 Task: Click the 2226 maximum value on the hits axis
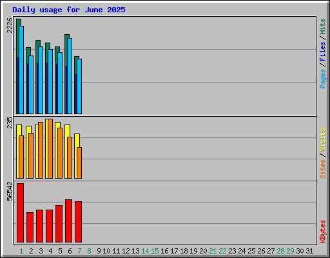(10, 25)
